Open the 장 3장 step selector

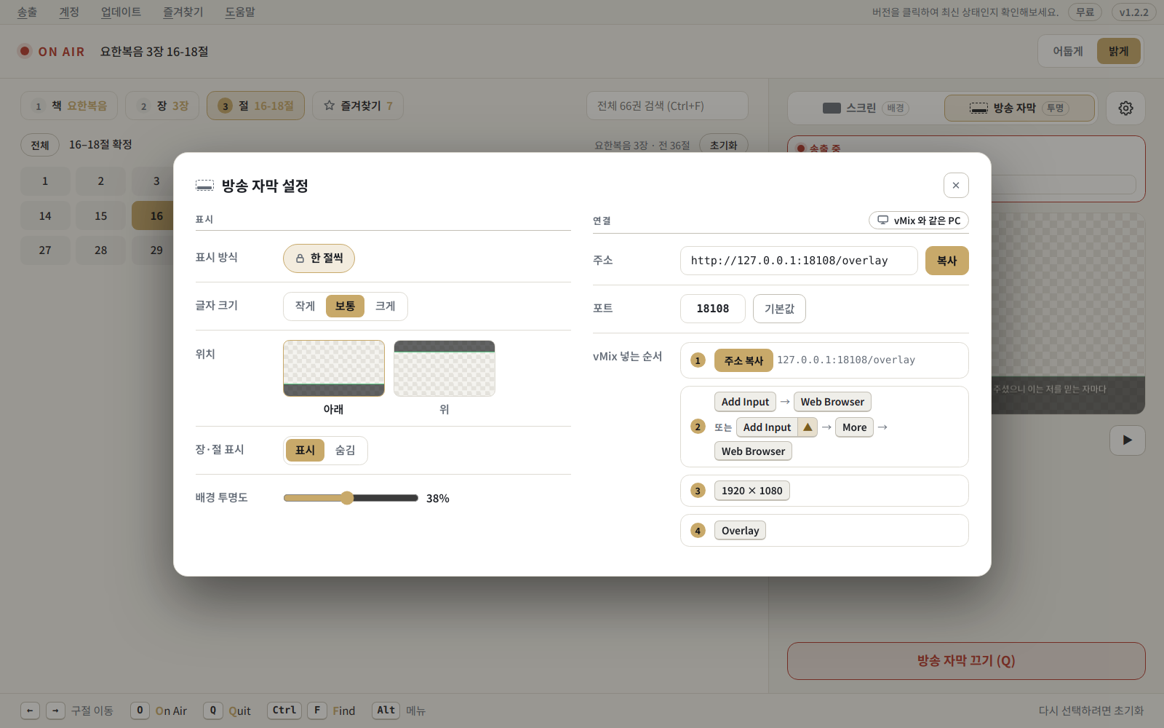tap(162, 106)
